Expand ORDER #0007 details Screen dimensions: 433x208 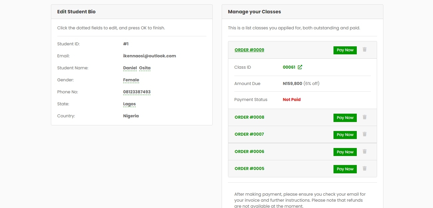click(x=249, y=134)
